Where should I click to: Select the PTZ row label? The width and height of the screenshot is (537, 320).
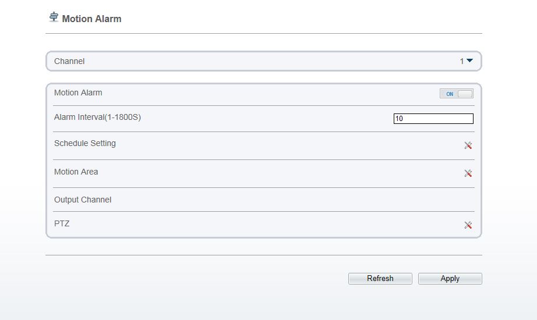(x=62, y=224)
